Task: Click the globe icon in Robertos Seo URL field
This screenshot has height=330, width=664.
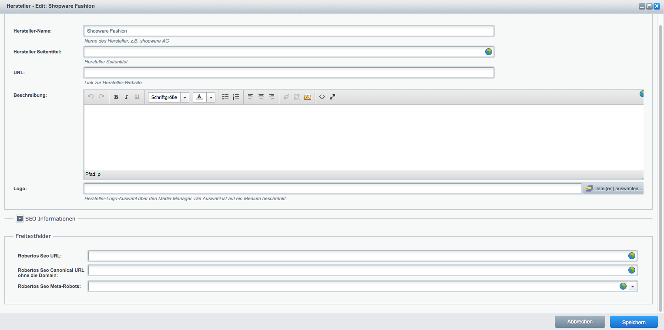Action: [632, 256]
